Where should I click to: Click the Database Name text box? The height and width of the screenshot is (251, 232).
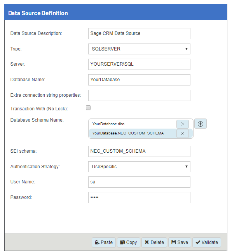[x=139, y=80]
